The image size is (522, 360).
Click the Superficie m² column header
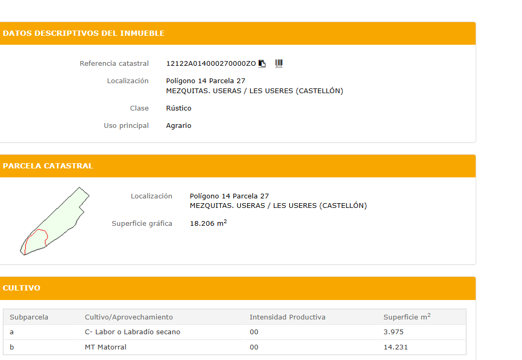pyautogui.click(x=407, y=317)
